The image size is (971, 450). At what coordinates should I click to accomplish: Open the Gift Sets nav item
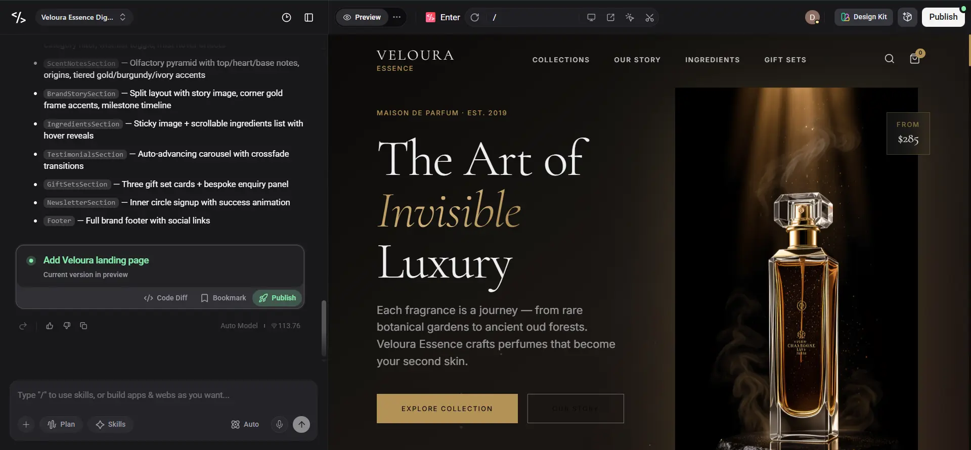tap(785, 60)
